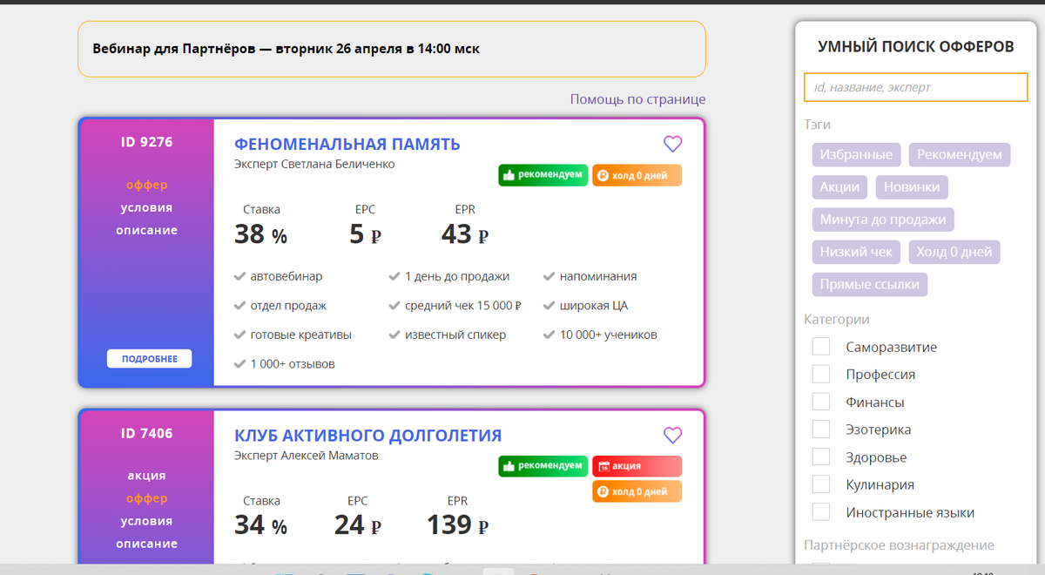Open ФЕНОМЕНАЛЬНАЯ ПАМЯТЬ offer title
This screenshot has width=1045, height=575.
347,144
